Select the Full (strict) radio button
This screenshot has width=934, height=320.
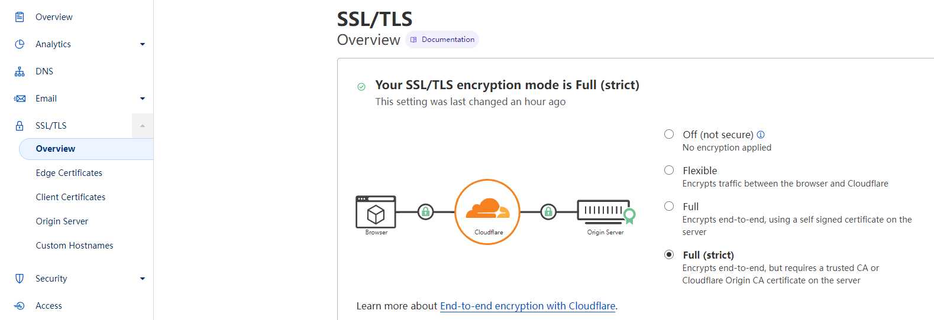point(669,254)
